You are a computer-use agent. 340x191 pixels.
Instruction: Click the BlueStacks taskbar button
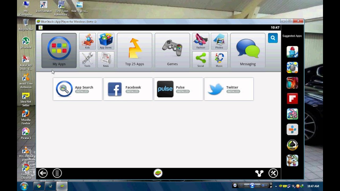(x=62, y=186)
